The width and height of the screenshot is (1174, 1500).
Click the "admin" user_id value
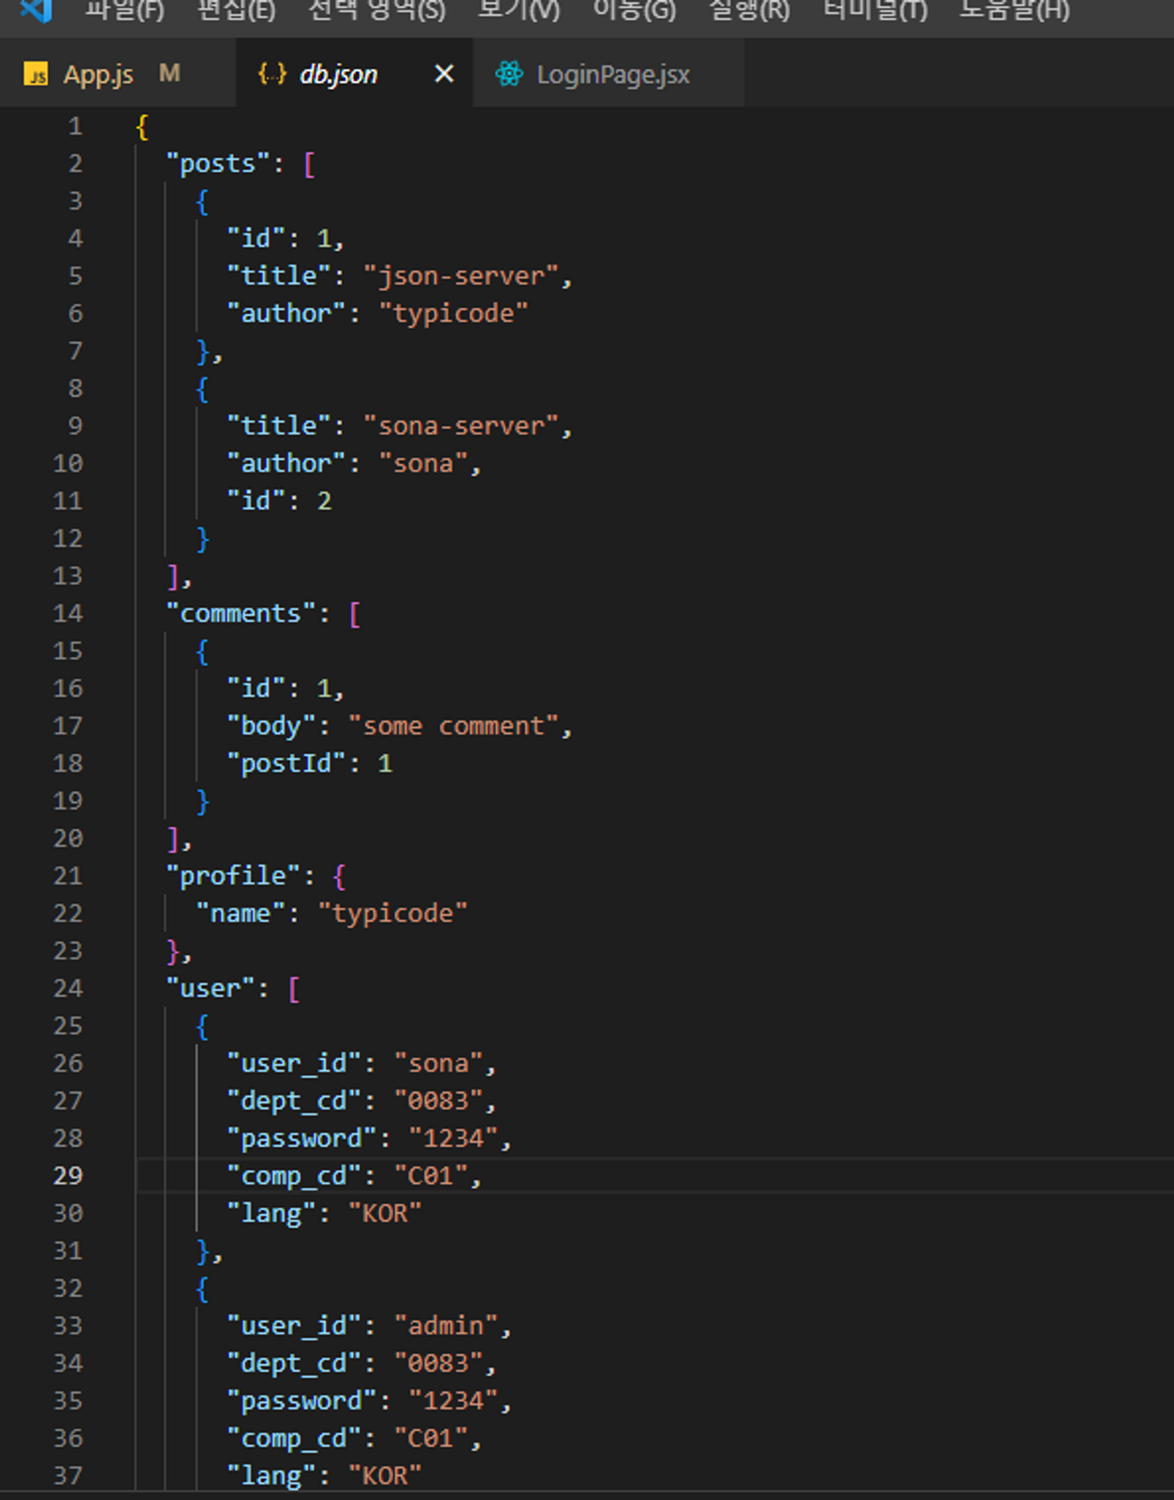(446, 1326)
